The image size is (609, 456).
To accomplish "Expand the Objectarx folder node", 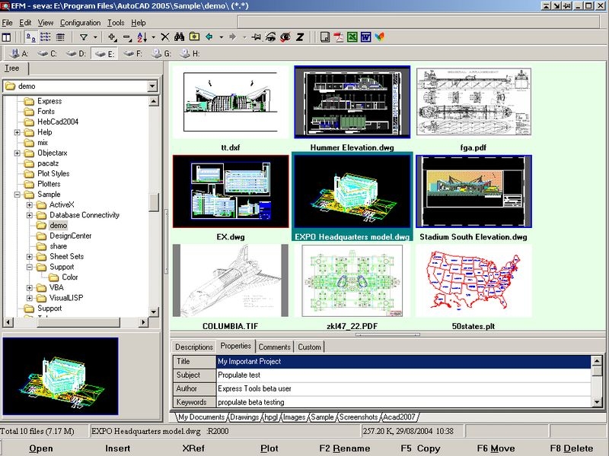I will pos(17,154).
